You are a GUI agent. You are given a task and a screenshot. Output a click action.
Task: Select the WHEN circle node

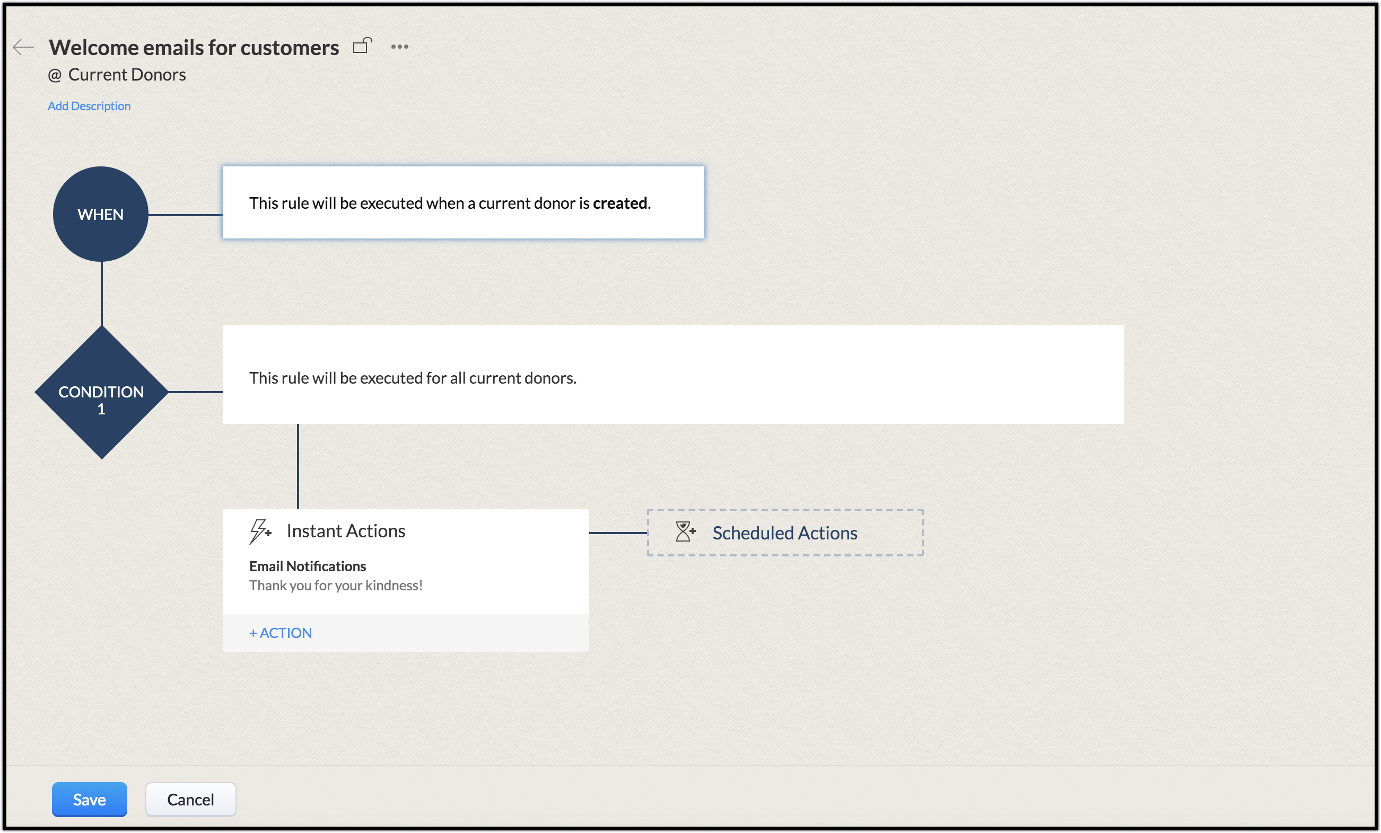(x=101, y=214)
